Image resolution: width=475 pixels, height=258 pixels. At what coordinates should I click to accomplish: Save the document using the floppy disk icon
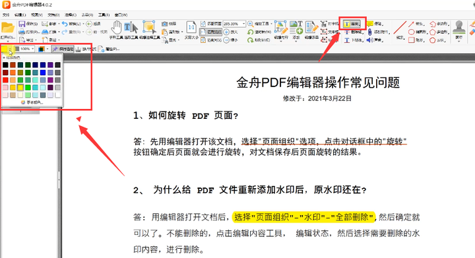(x=22, y=24)
